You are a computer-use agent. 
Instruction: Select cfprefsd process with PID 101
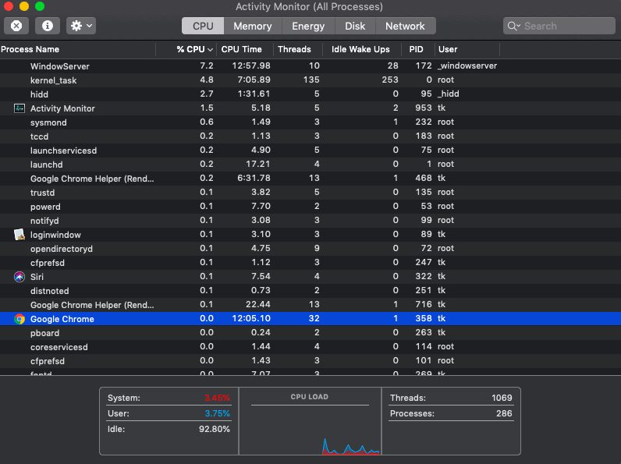click(x=310, y=361)
